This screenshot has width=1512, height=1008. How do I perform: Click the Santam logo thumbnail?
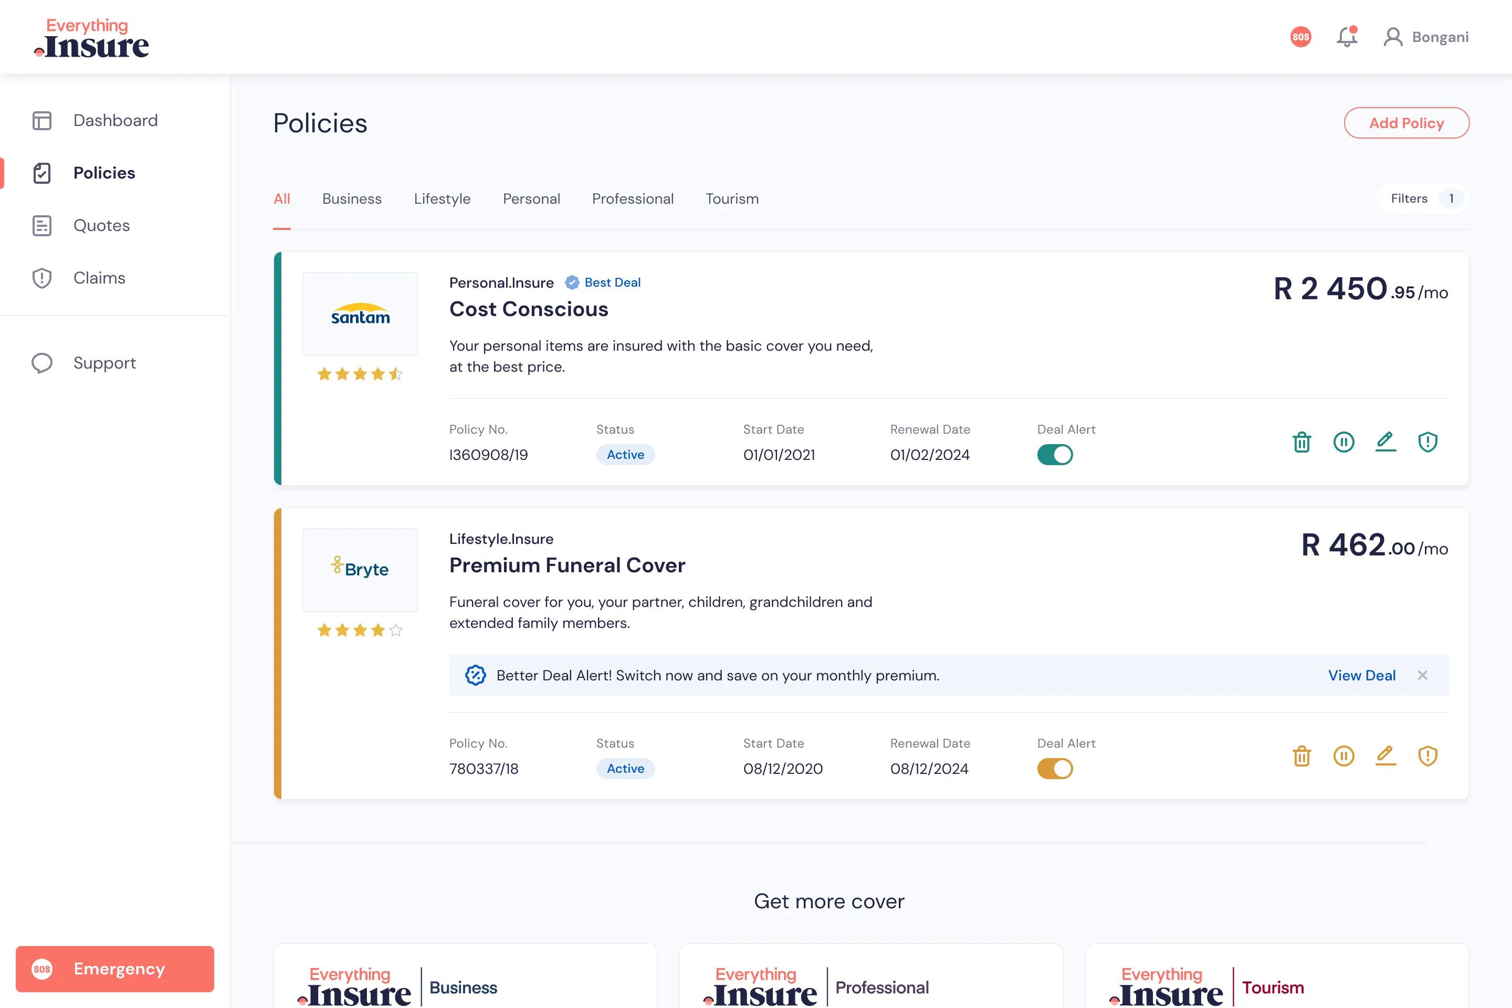(359, 314)
